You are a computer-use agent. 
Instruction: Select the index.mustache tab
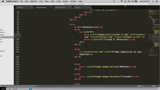tap(41, 7)
